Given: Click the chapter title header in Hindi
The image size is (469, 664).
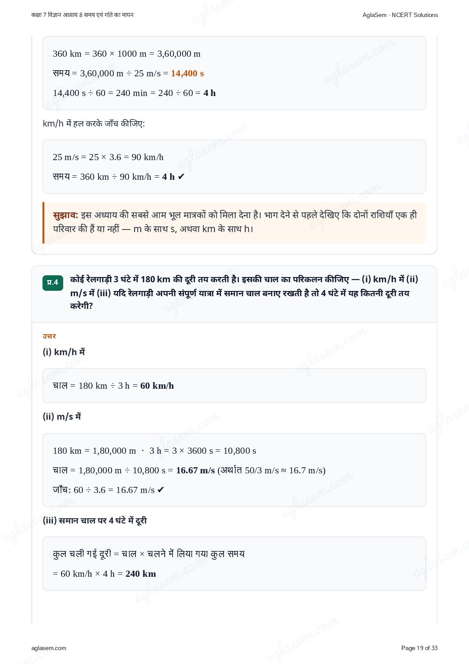Looking at the screenshot, I should tap(82, 15).
